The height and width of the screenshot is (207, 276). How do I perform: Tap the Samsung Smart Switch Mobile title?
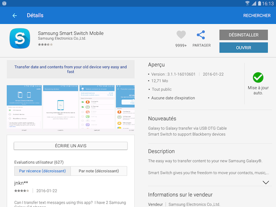pyautogui.click(x=70, y=33)
